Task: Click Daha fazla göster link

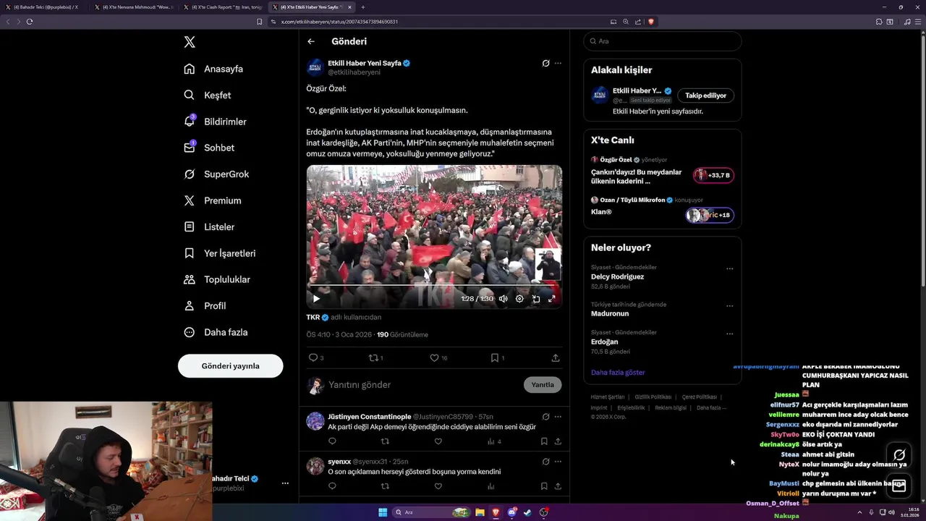Action: click(618, 373)
